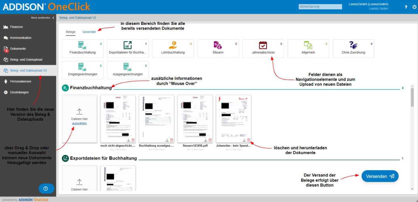Viewport: 418px width, 202px height.
Task: Switch to the Belege tab
Action: coord(70,32)
